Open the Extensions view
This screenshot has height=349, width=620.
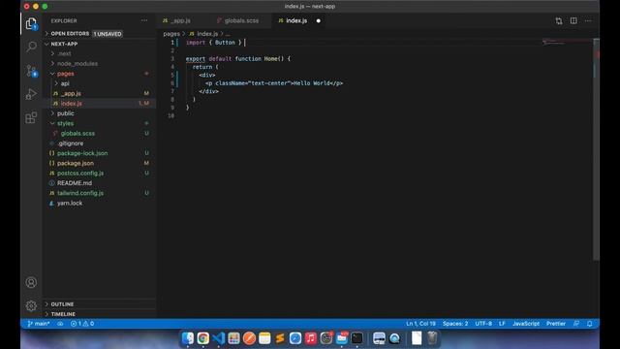pyautogui.click(x=31, y=117)
